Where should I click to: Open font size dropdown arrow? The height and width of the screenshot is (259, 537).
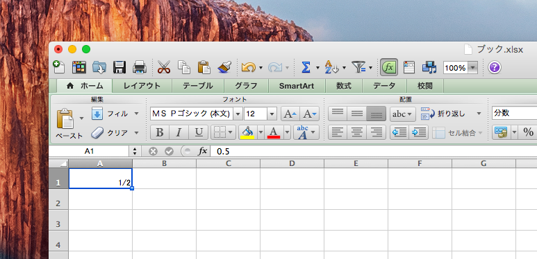pos(272,114)
